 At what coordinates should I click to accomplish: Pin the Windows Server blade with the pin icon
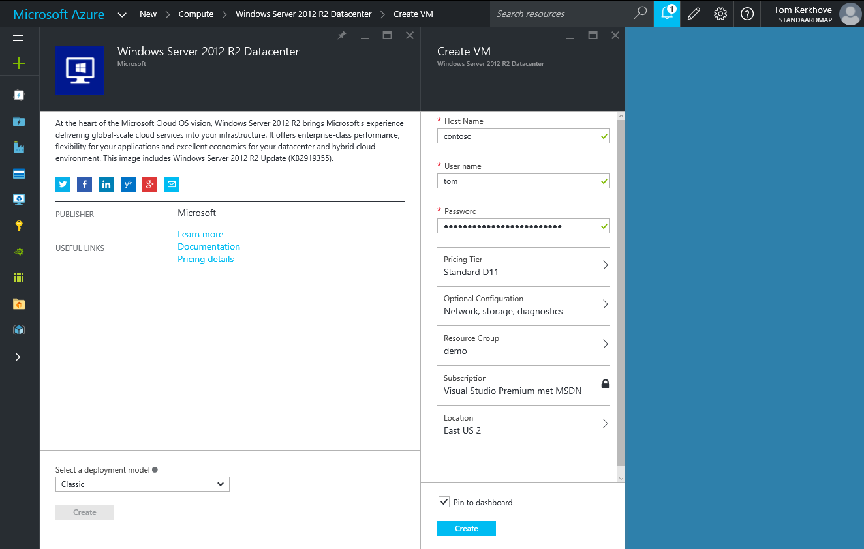(x=341, y=35)
